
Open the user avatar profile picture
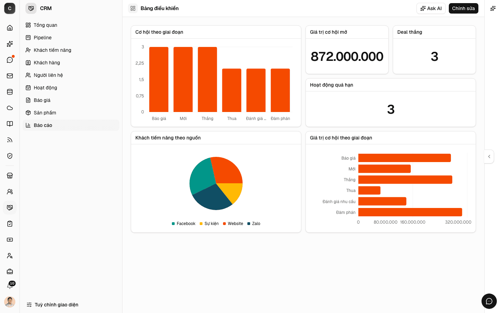[10, 302]
